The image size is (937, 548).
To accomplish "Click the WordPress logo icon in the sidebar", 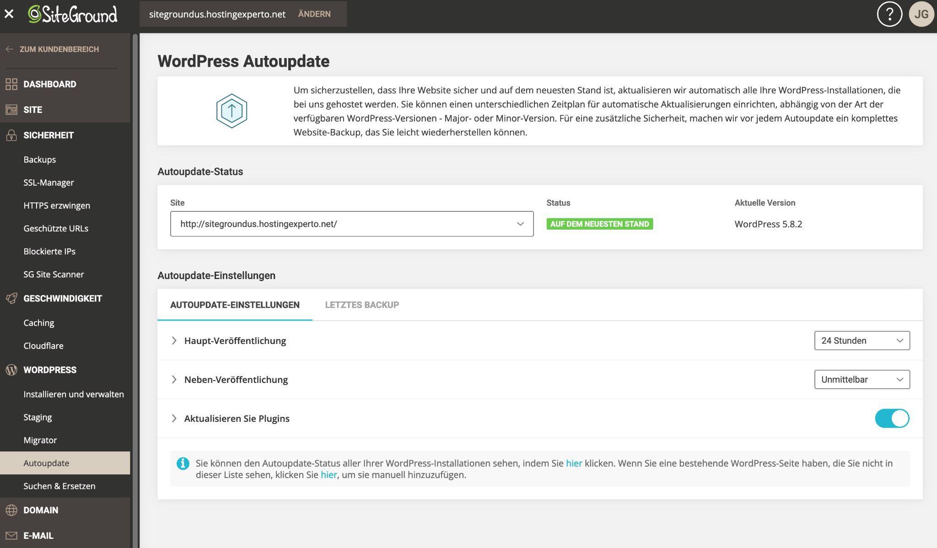I will pos(11,370).
